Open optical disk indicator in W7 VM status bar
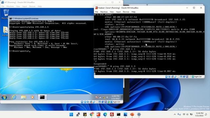 [85, 102]
